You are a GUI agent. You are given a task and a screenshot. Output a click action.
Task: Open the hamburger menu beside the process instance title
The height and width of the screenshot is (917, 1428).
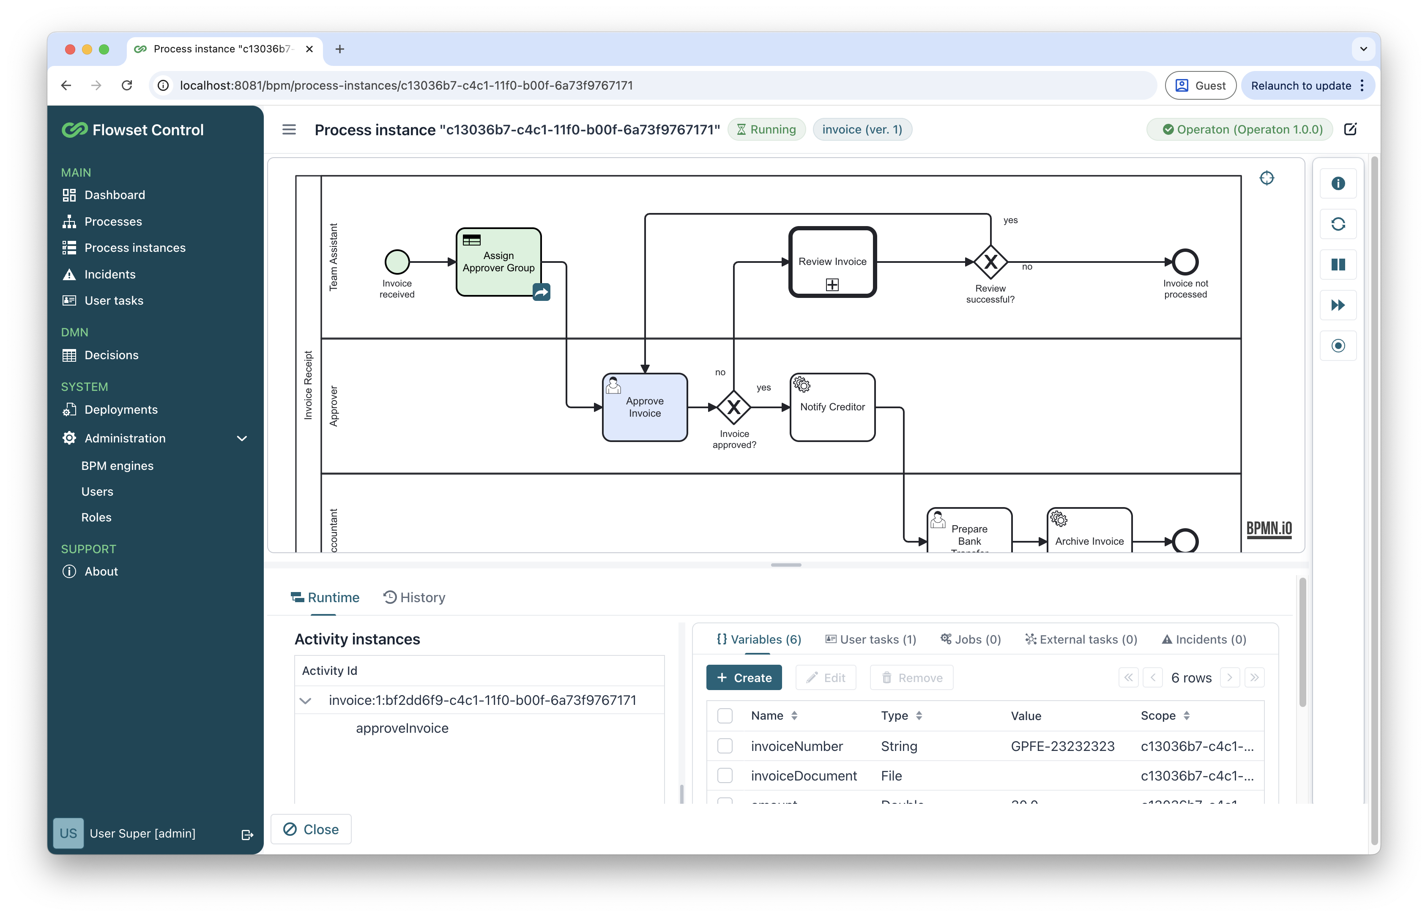click(x=290, y=129)
